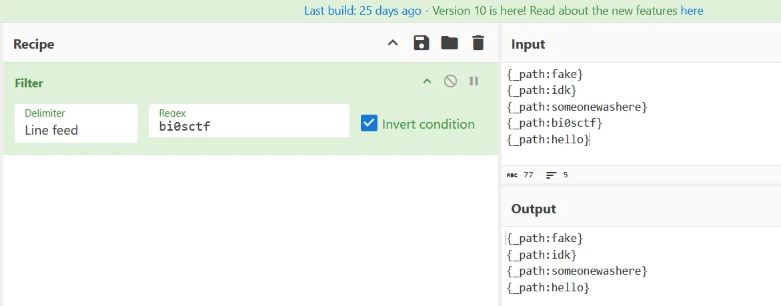
Task: Open the Delimiter dropdown set to Line feed
Action: click(76, 123)
